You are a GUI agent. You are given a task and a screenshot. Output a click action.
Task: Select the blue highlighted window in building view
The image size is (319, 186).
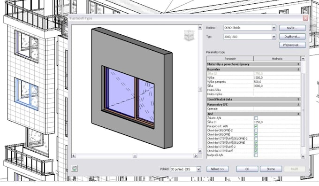coord(26,94)
